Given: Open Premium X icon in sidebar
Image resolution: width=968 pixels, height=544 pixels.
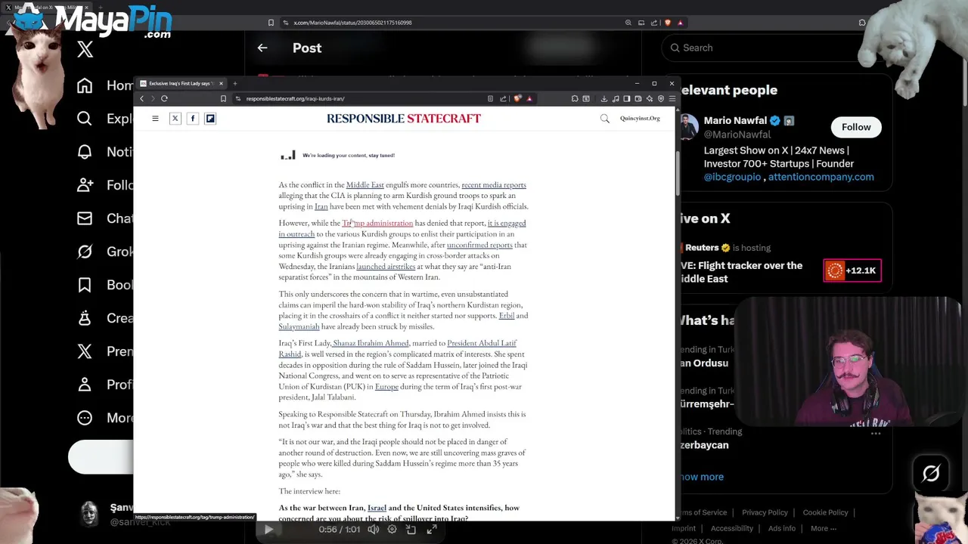Looking at the screenshot, I should coord(85,351).
